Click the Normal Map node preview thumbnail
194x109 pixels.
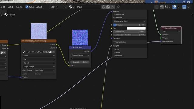80,38
